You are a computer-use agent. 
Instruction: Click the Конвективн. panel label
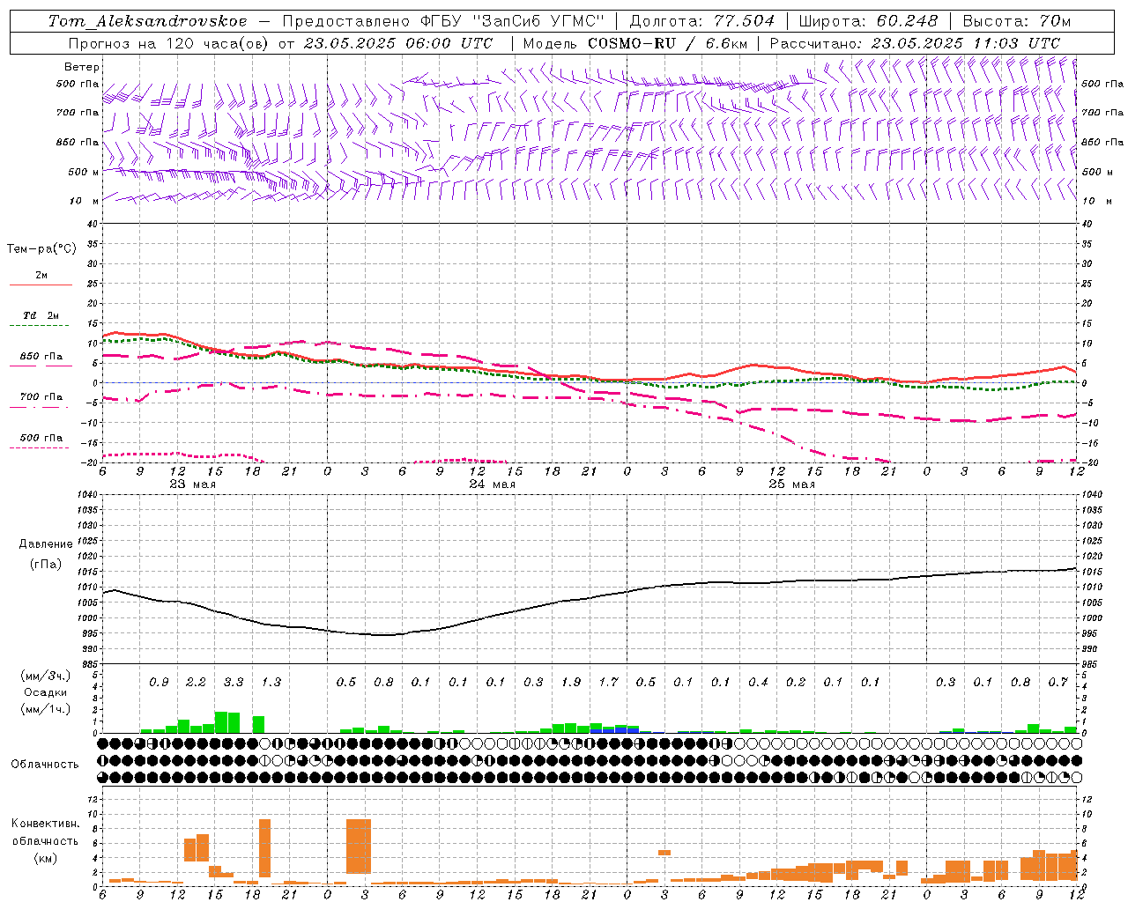point(45,824)
